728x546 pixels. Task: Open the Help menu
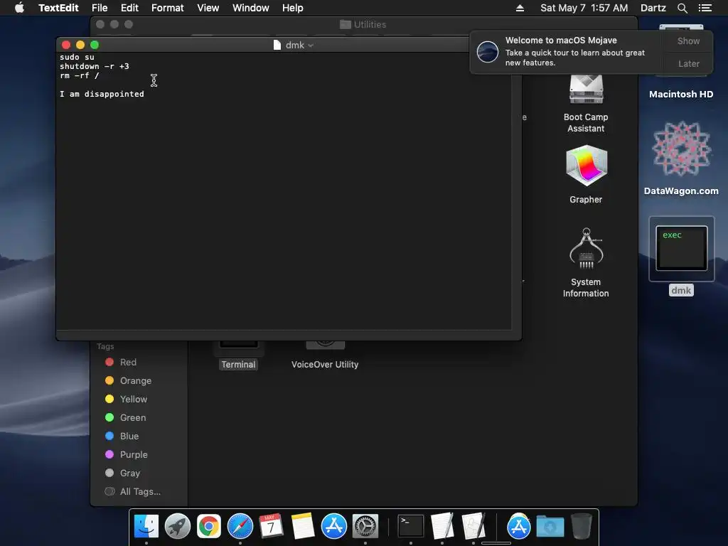click(x=292, y=8)
